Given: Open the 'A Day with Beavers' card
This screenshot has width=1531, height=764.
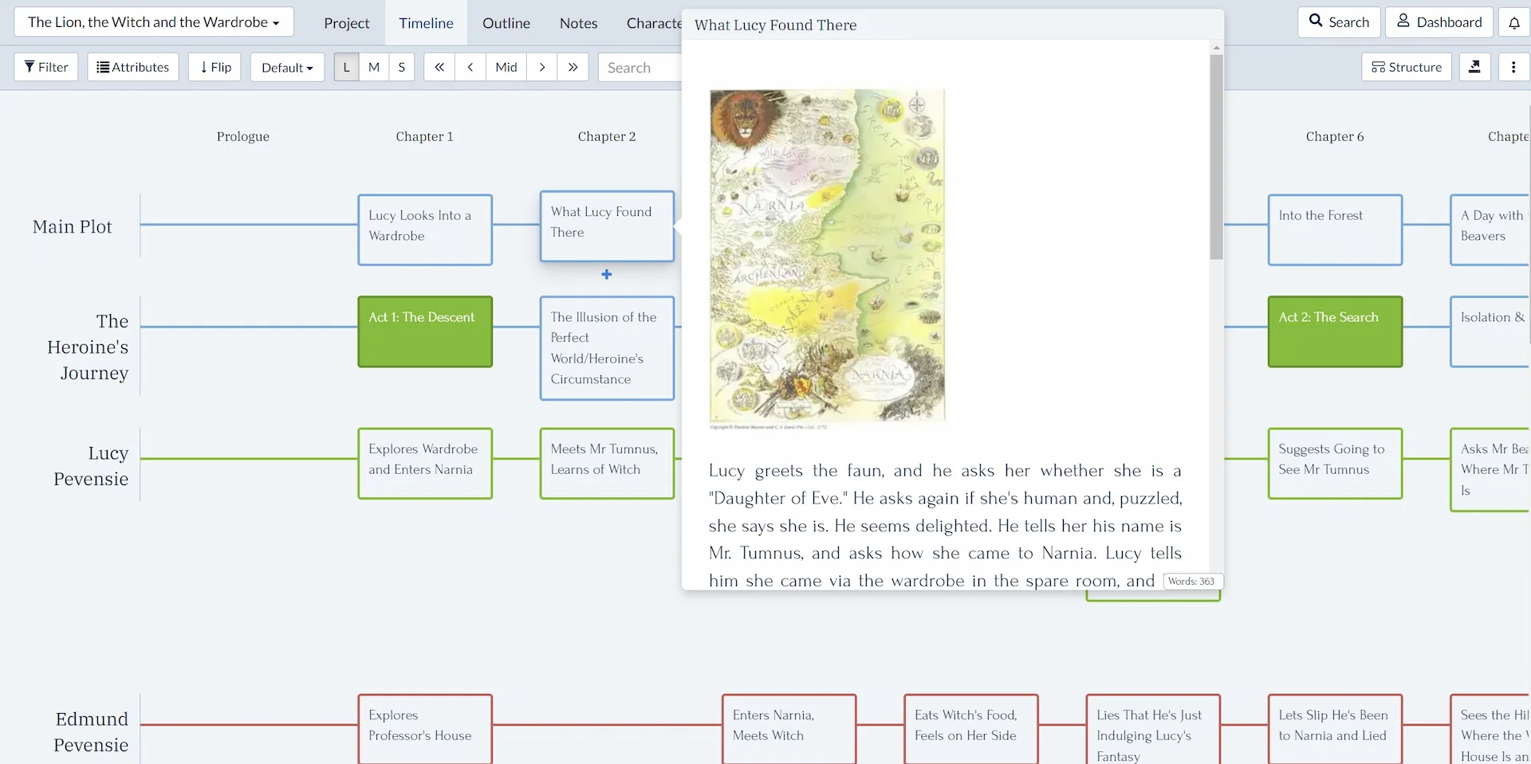Looking at the screenshot, I should pyautogui.click(x=1490, y=229).
